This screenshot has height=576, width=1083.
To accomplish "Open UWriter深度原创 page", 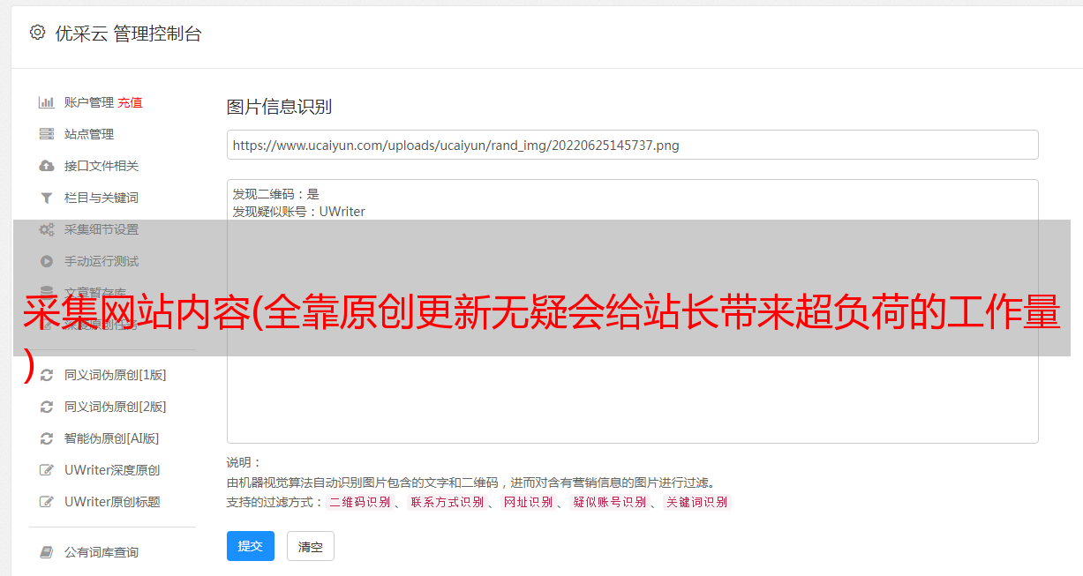I will (112, 470).
